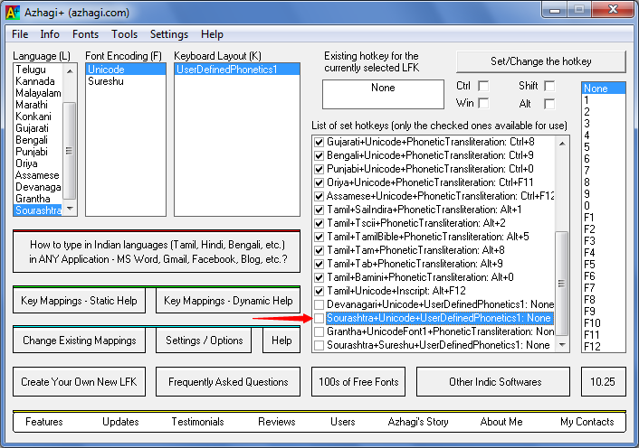The height and width of the screenshot is (448, 639).
Task: Open the Users link
Action: click(x=343, y=422)
